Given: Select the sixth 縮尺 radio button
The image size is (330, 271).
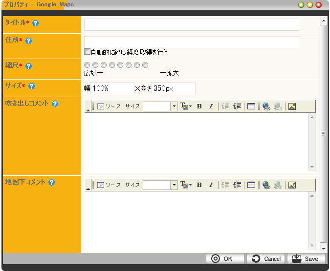Looking at the screenshot, I should (x=129, y=65).
